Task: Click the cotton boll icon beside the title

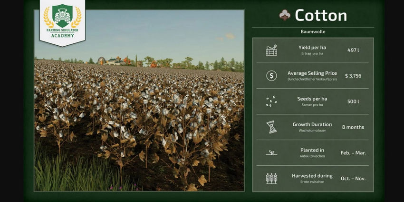Action: coord(285,15)
